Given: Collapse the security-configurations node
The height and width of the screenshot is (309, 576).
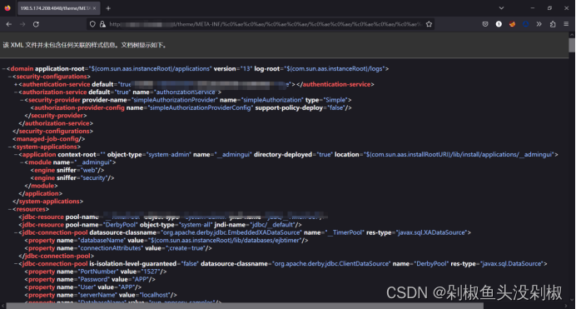Looking at the screenshot, I should coord(10,77).
